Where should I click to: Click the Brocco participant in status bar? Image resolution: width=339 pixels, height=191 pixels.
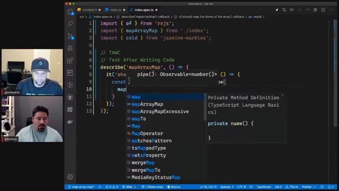pyautogui.click(x=174, y=187)
